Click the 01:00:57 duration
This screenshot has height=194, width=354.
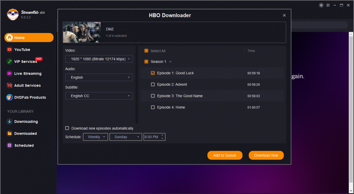coord(254,108)
